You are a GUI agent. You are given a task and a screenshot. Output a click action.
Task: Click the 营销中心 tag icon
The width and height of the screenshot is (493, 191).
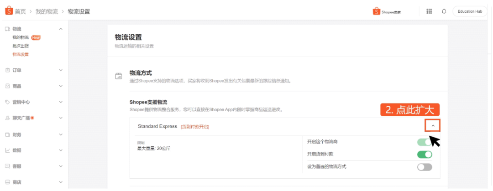tap(8, 102)
